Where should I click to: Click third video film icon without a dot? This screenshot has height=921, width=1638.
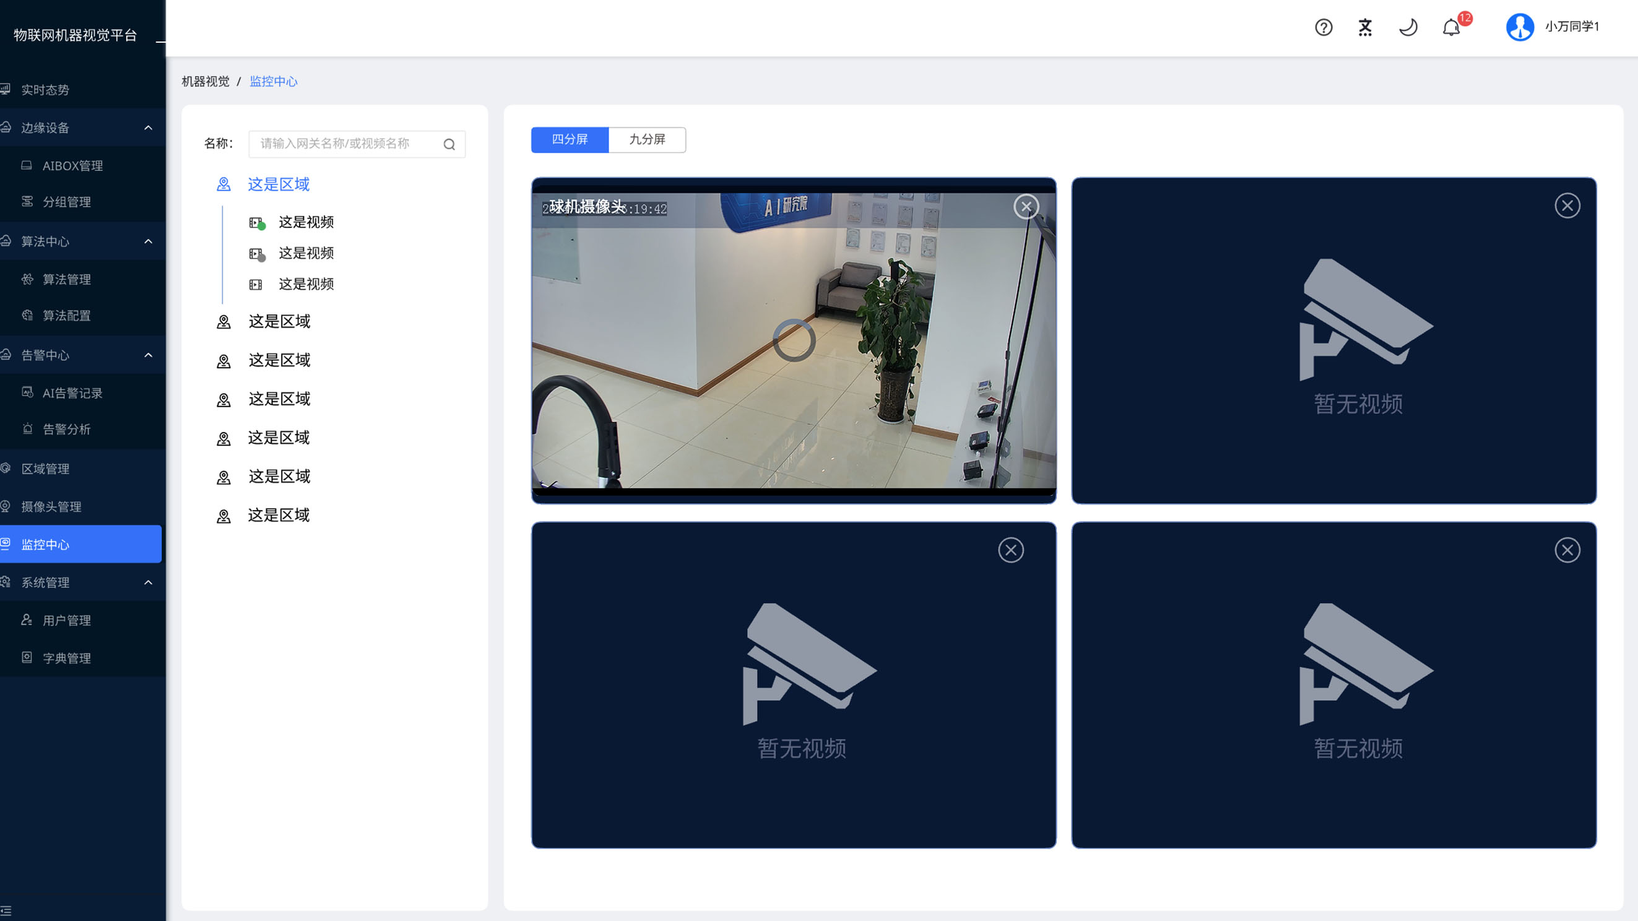(256, 285)
